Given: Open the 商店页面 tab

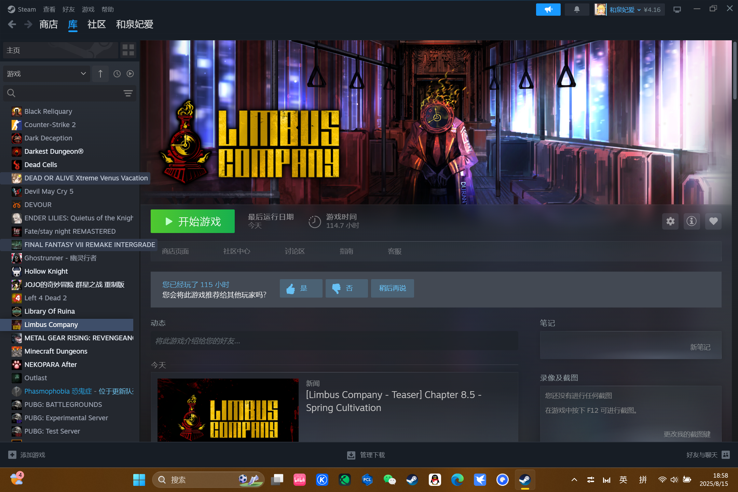Looking at the screenshot, I should coord(175,251).
